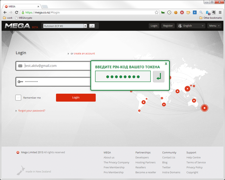This screenshot has width=225, height=180.
Task: Open the Help Centre footer link
Action: [x=193, y=157]
